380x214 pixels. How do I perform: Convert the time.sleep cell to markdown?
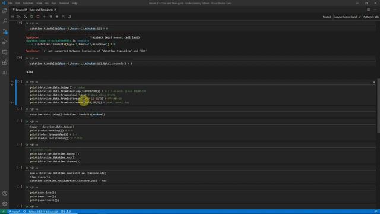[37, 168]
